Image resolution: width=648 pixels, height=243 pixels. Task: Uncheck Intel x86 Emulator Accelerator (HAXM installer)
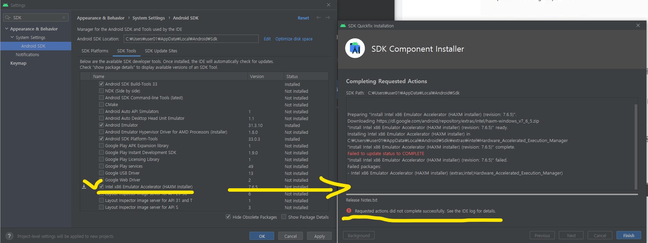coord(101,187)
